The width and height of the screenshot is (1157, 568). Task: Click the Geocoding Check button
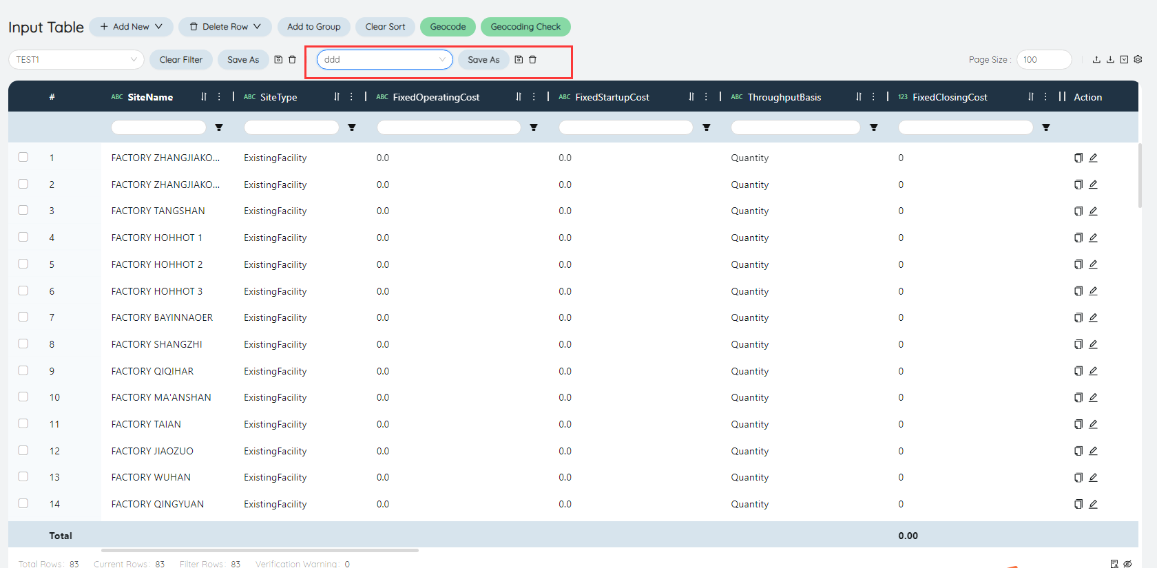click(525, 27)
